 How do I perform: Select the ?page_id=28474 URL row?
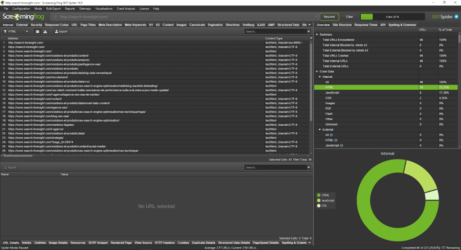155,142
